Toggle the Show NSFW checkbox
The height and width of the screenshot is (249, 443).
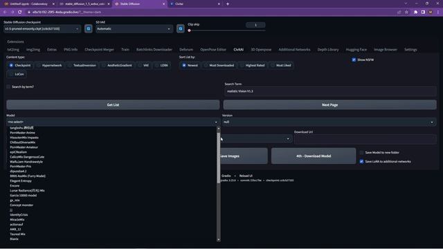354,60
